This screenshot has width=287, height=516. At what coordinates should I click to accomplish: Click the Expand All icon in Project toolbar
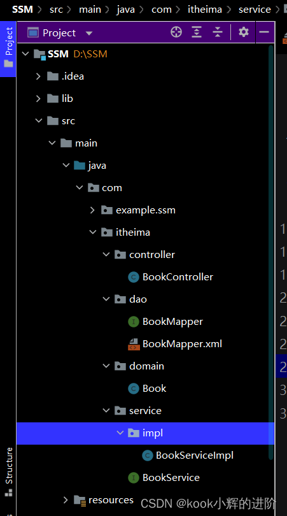pos(197,32)
